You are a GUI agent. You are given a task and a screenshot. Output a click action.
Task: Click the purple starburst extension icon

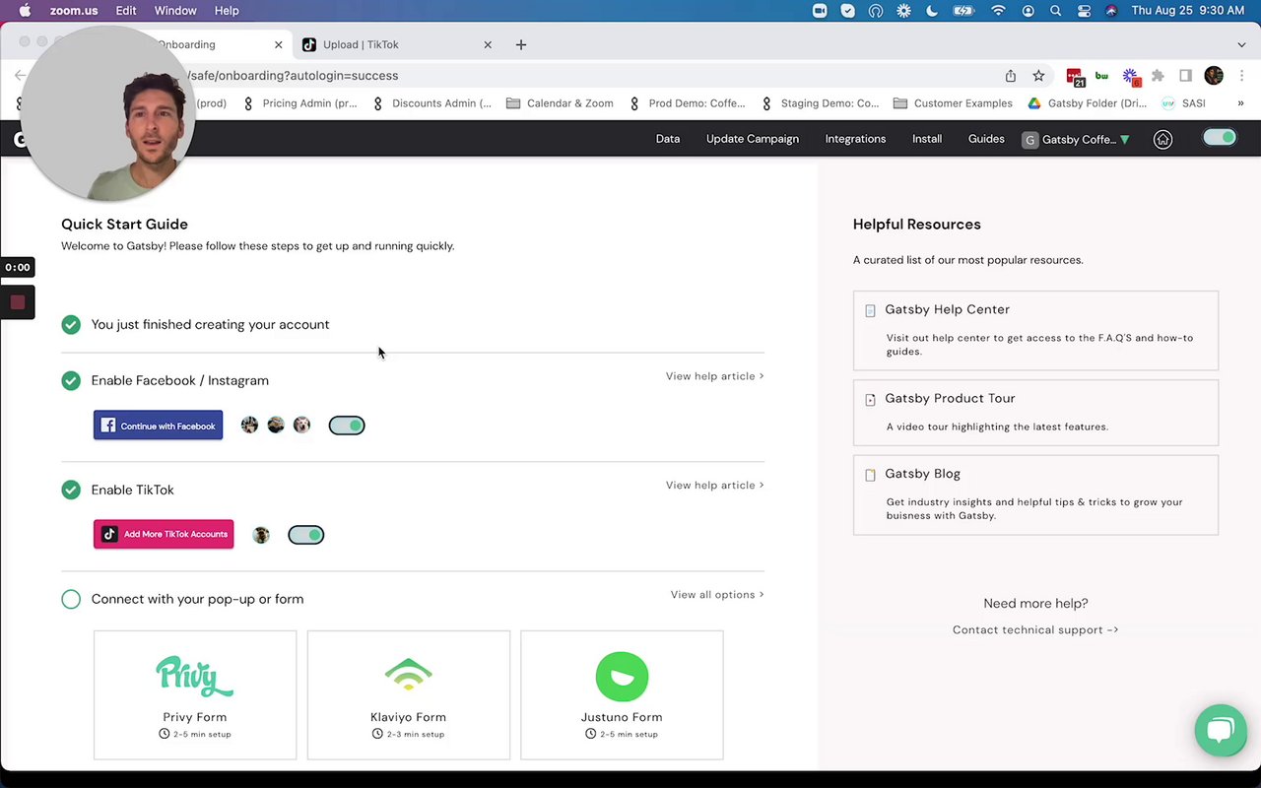1130,77
